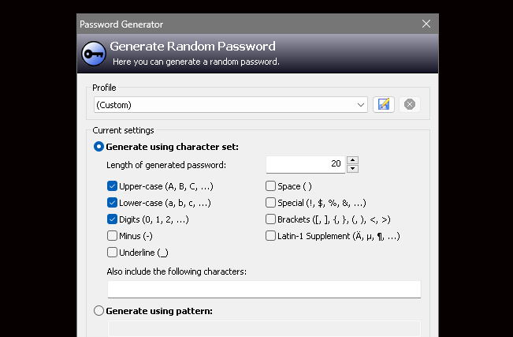Decrease password length with down arrow
The image size is (513, 337).
click(352, 168)
